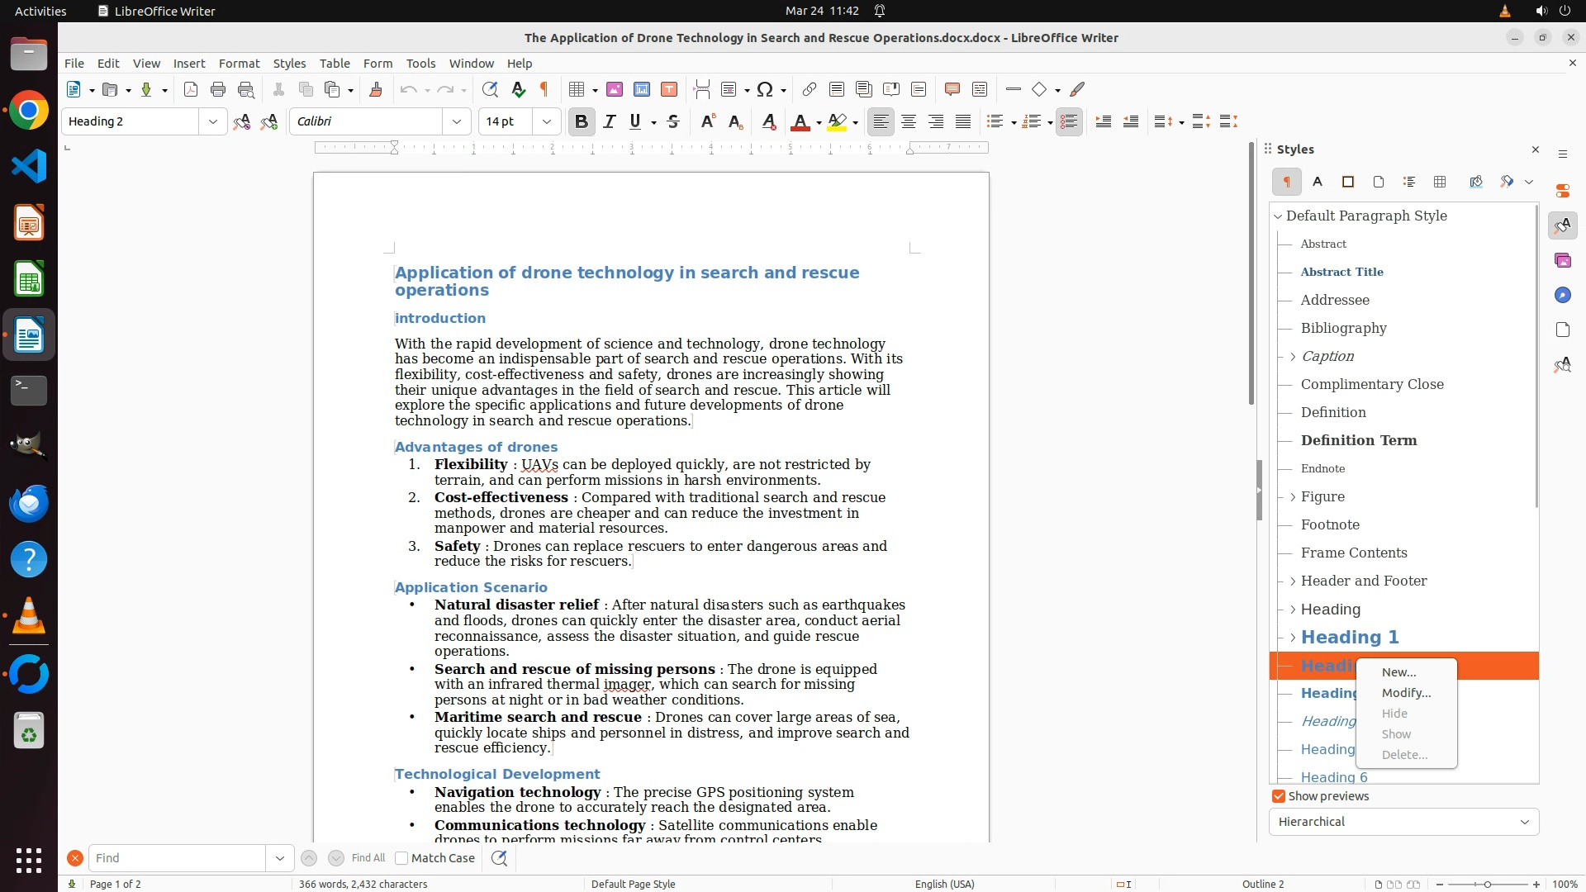Click the Find All button
The height and width of the screenshot is (892, 1586).
[x=368, y=858]
